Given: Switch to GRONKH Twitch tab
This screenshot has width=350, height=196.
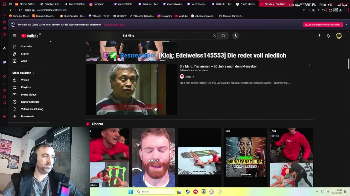Looking at the screenshot, I should coord(222,4).
